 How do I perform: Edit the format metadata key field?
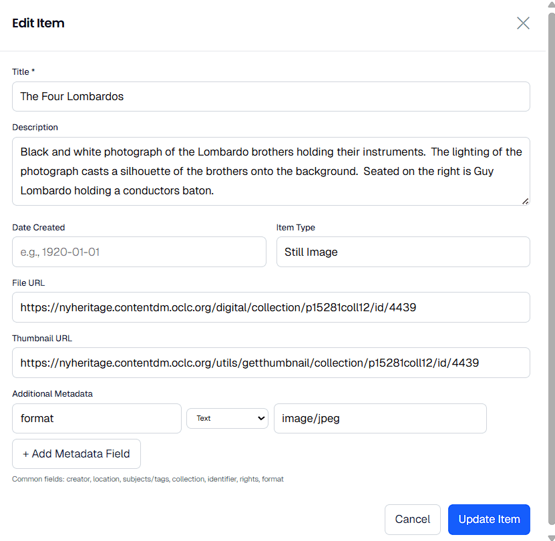tap(96, 418)
